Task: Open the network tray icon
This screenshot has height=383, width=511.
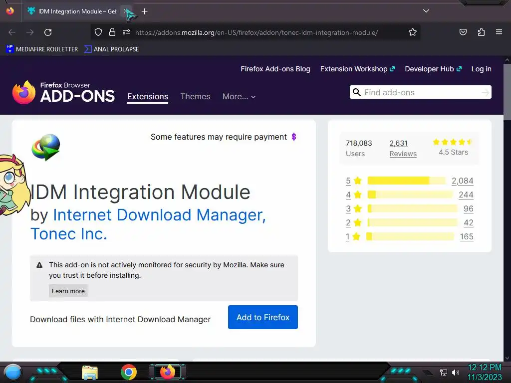Action: tap(443, 372)
